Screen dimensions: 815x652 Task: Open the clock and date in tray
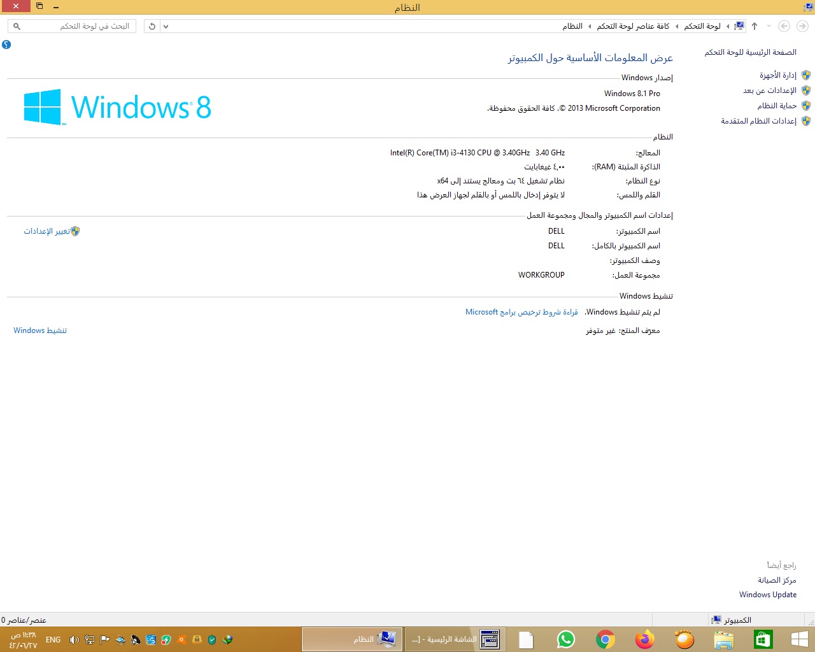(x=23, y=640)
